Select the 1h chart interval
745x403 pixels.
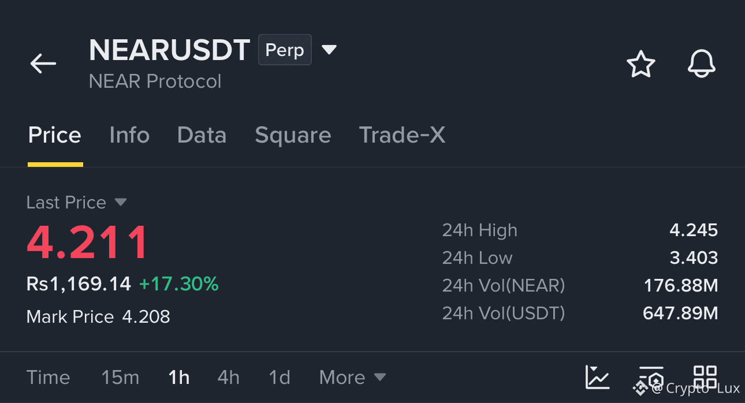point(179,378)
